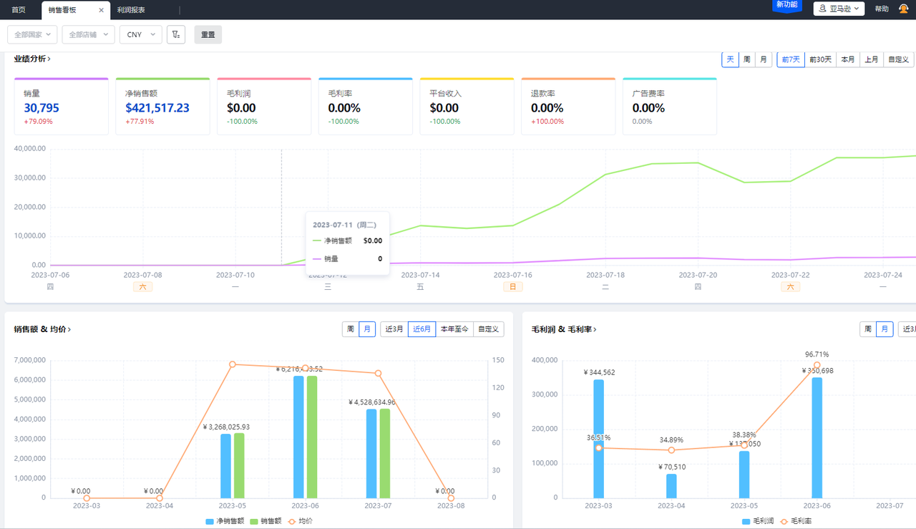Click the ¥4,528,634.96 value label
This screenshot has height=529, width=916.
[x=372, y=402]
